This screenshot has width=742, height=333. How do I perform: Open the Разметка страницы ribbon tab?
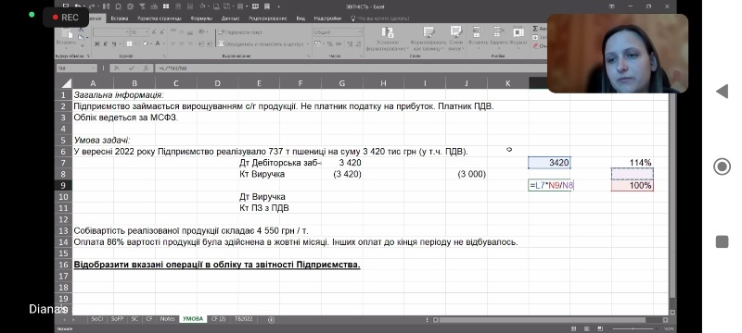tap(160, 18)
